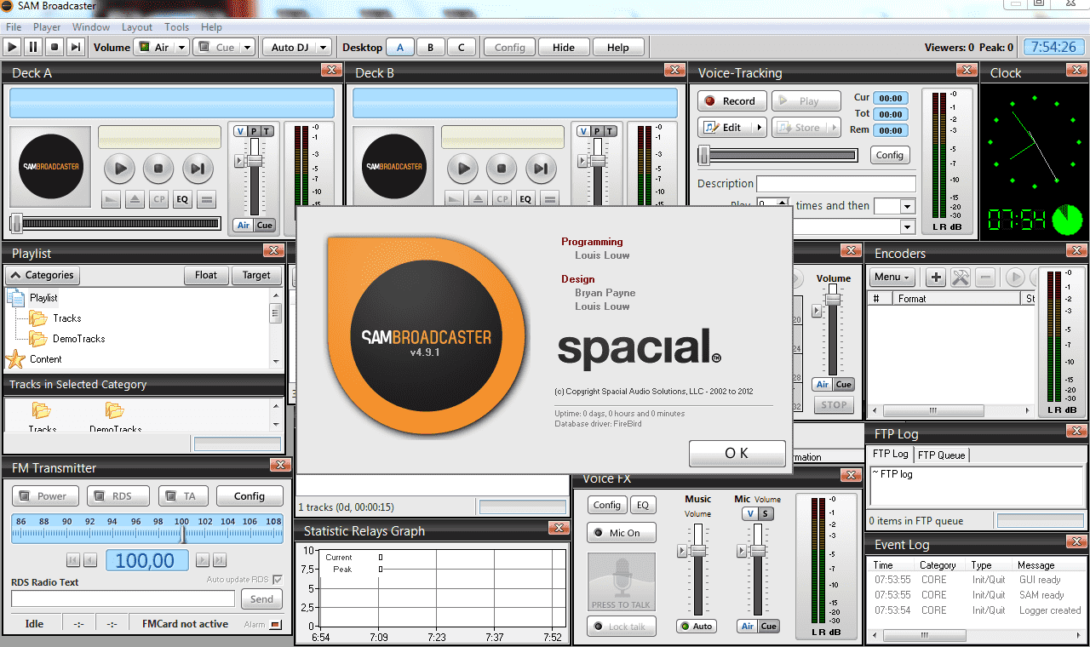The image size is (1090, 647).
Task: Add a new encoder with the plus icon
Action: [x=936, y=278]
